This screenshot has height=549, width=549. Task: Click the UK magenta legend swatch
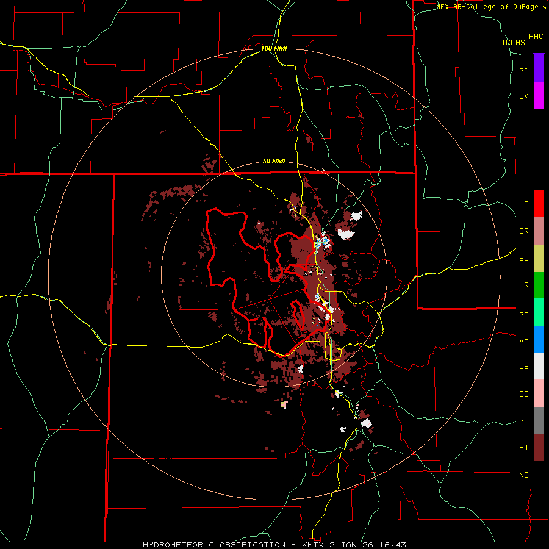click(539, 96)
